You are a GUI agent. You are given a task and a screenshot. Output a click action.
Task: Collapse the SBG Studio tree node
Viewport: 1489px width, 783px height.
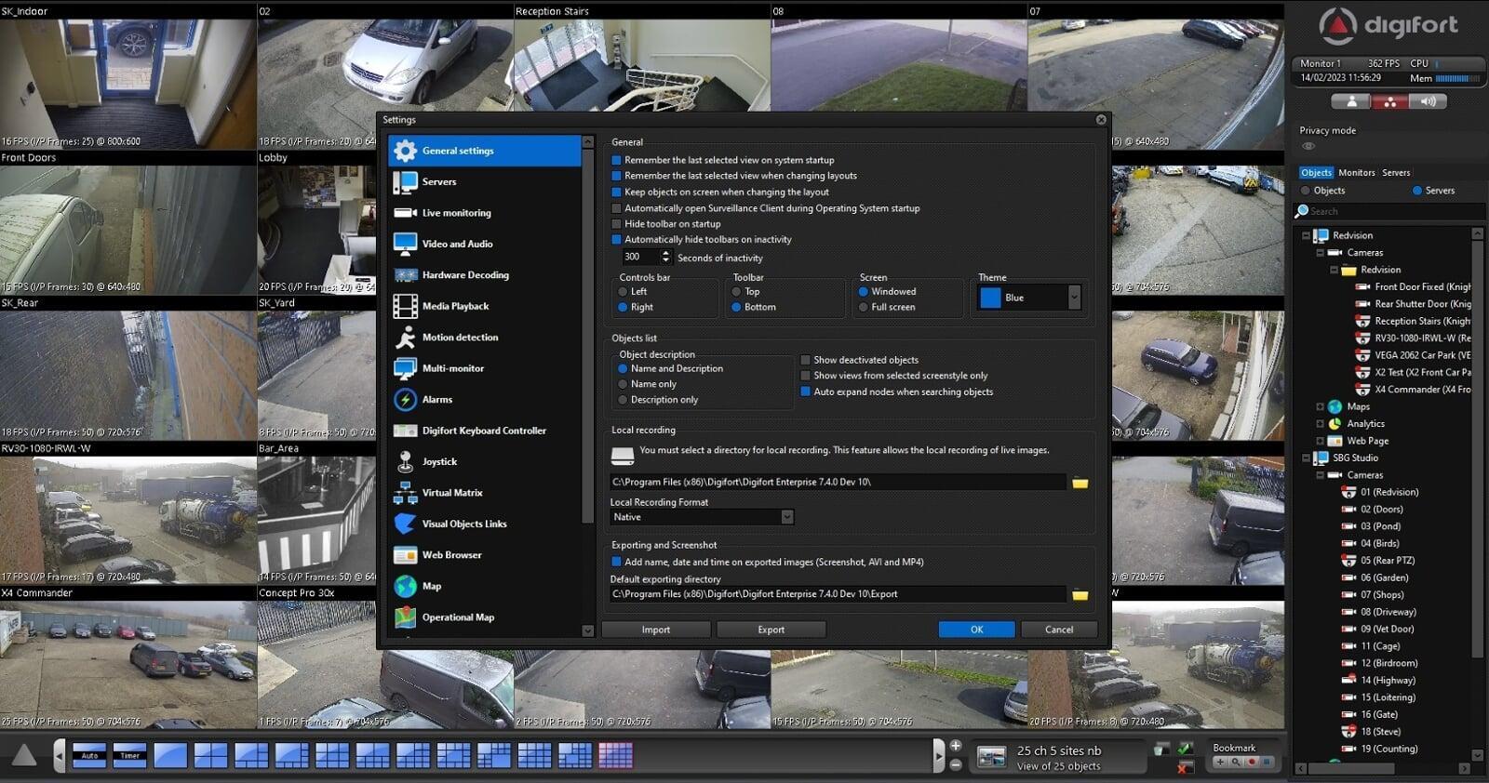click(1306, 458)
